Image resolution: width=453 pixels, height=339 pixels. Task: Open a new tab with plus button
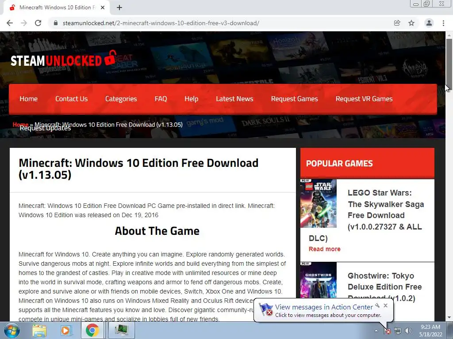[119, 8]
